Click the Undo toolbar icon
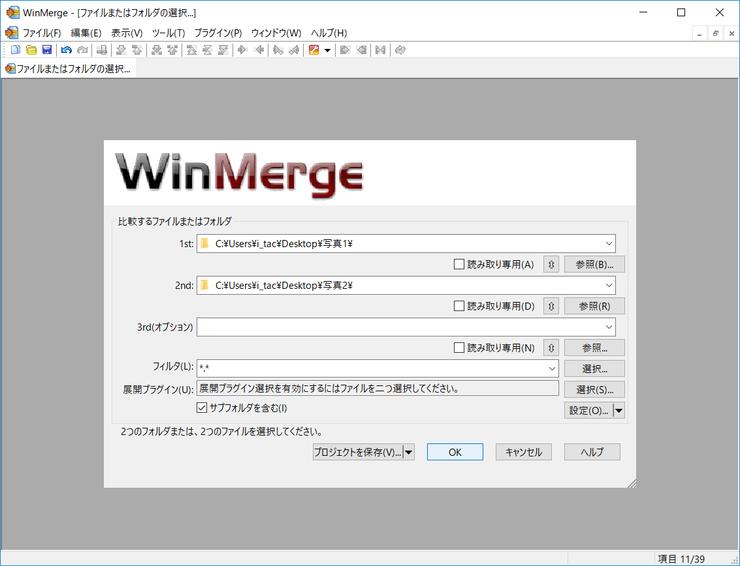 [x=66, y=50]
